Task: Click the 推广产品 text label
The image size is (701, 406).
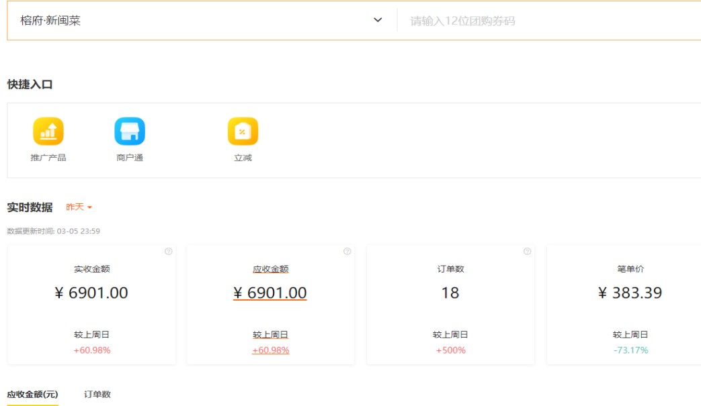Action: coord(48,158)
